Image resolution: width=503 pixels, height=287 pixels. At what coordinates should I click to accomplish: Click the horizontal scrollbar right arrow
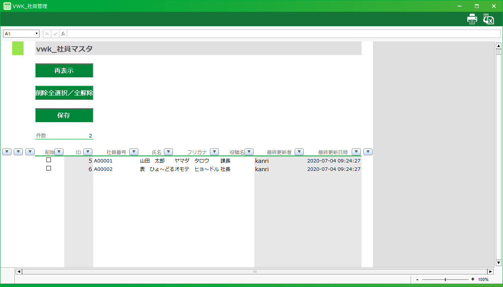(490, 271)
